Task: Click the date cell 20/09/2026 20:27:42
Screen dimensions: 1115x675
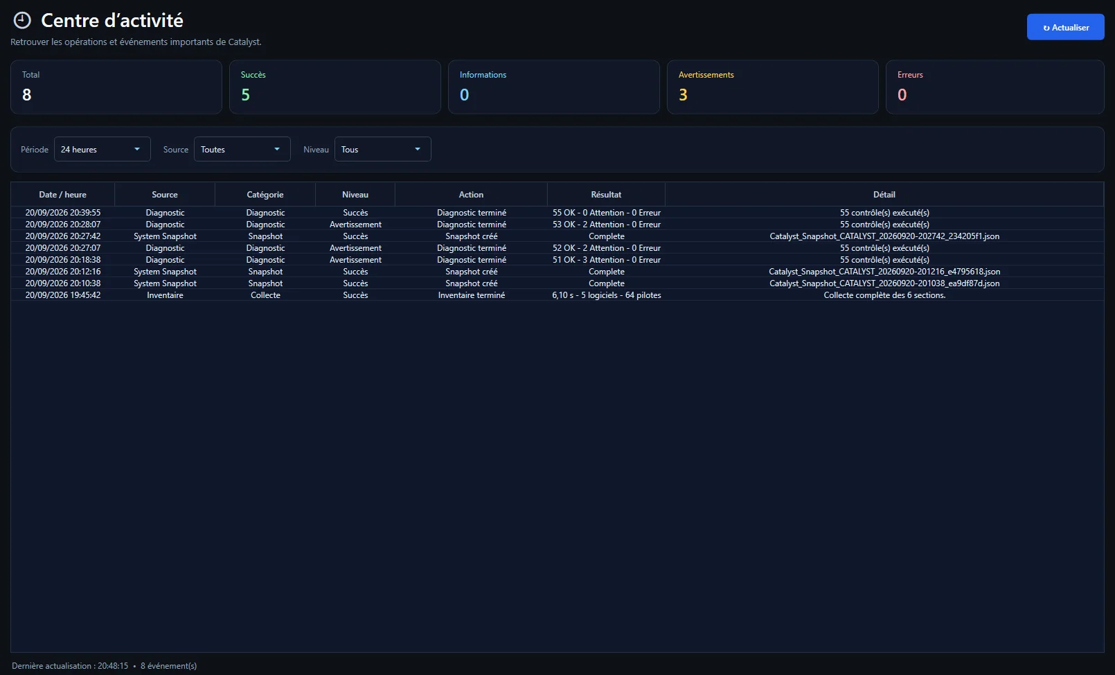Action: [63, 236]
